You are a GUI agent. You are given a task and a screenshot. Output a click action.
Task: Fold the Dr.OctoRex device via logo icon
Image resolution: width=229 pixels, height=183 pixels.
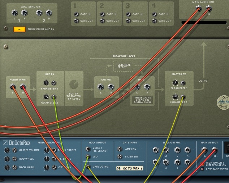pyautogui.click(x=5, y=143)
